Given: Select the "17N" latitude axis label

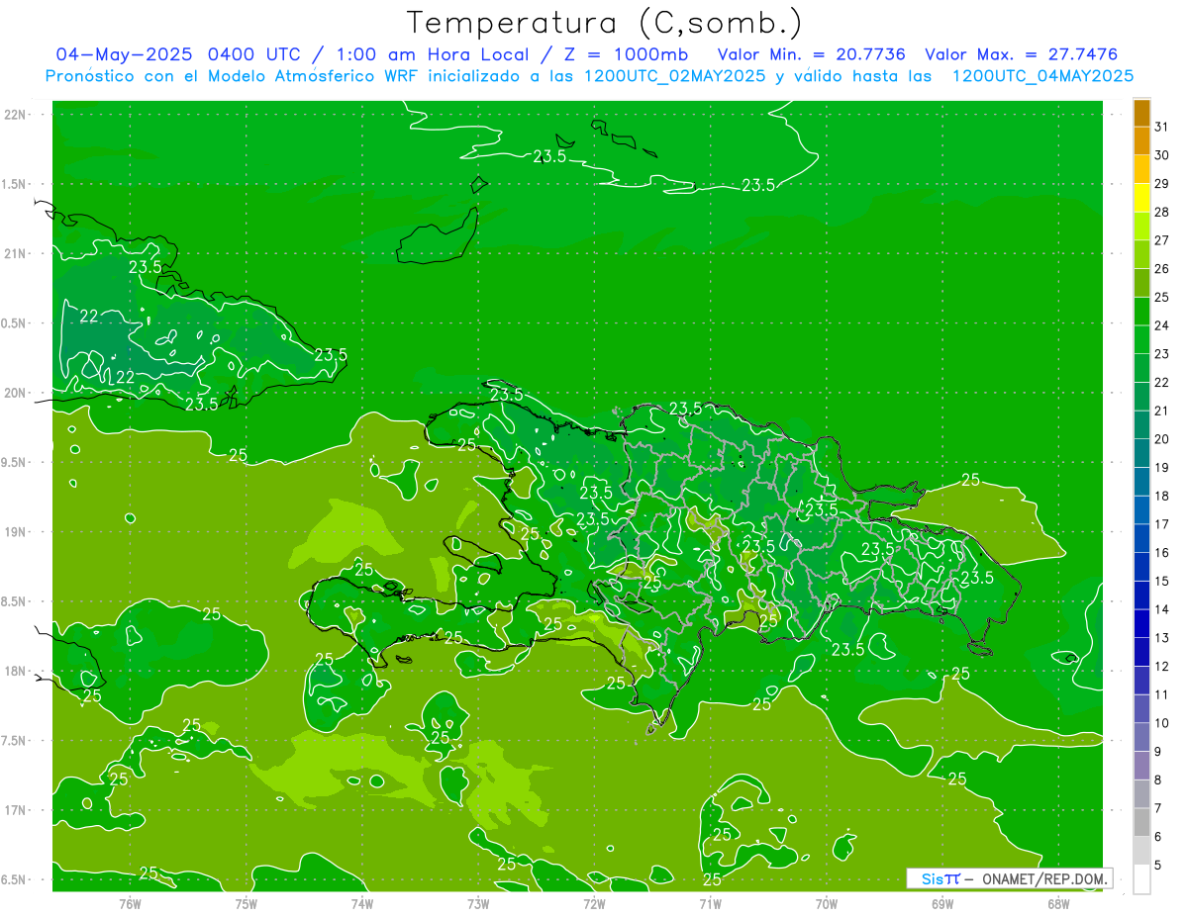Looking at the screenshot, I should click(16, 810).
